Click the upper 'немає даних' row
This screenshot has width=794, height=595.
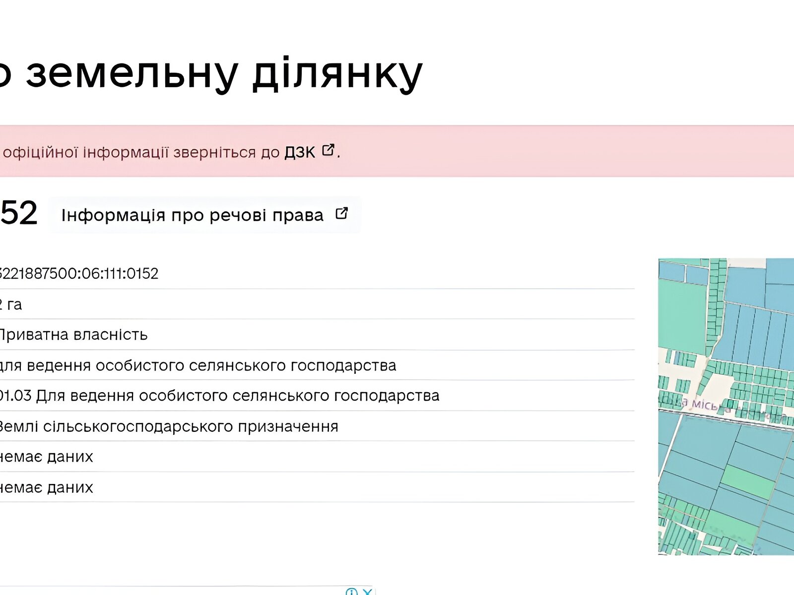click(x=46, y=457)
